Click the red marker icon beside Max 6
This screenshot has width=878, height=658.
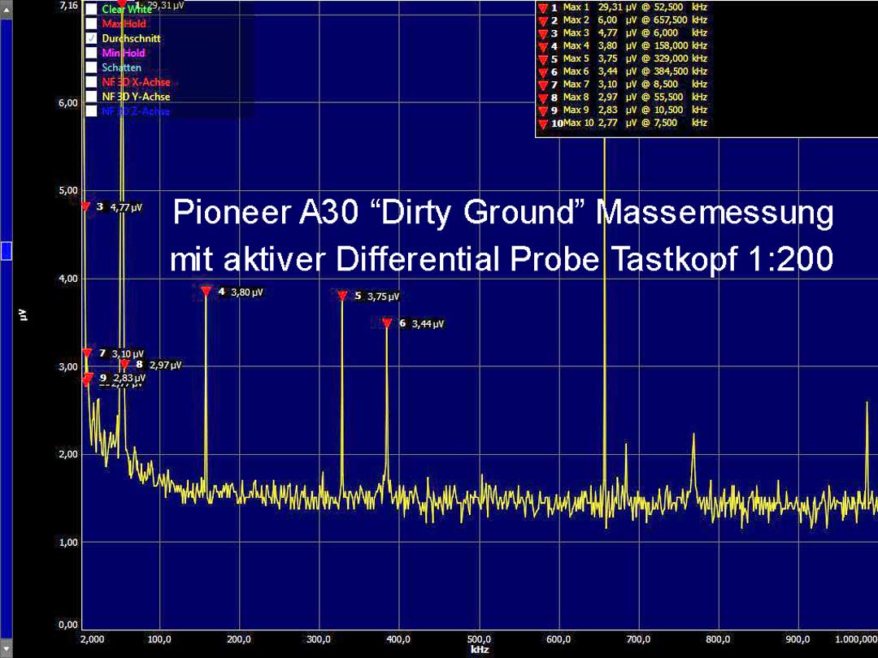[x=542, y=73]
